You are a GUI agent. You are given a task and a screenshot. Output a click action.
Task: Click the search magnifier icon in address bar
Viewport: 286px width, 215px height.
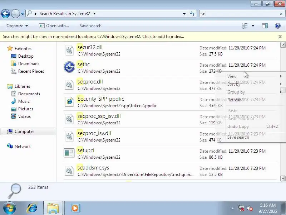coord(29,13)
